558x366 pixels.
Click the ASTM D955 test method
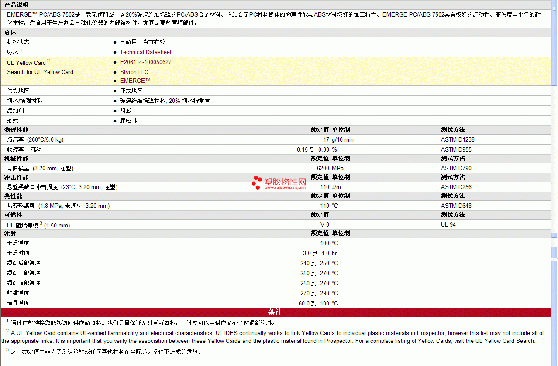point(456,150)
